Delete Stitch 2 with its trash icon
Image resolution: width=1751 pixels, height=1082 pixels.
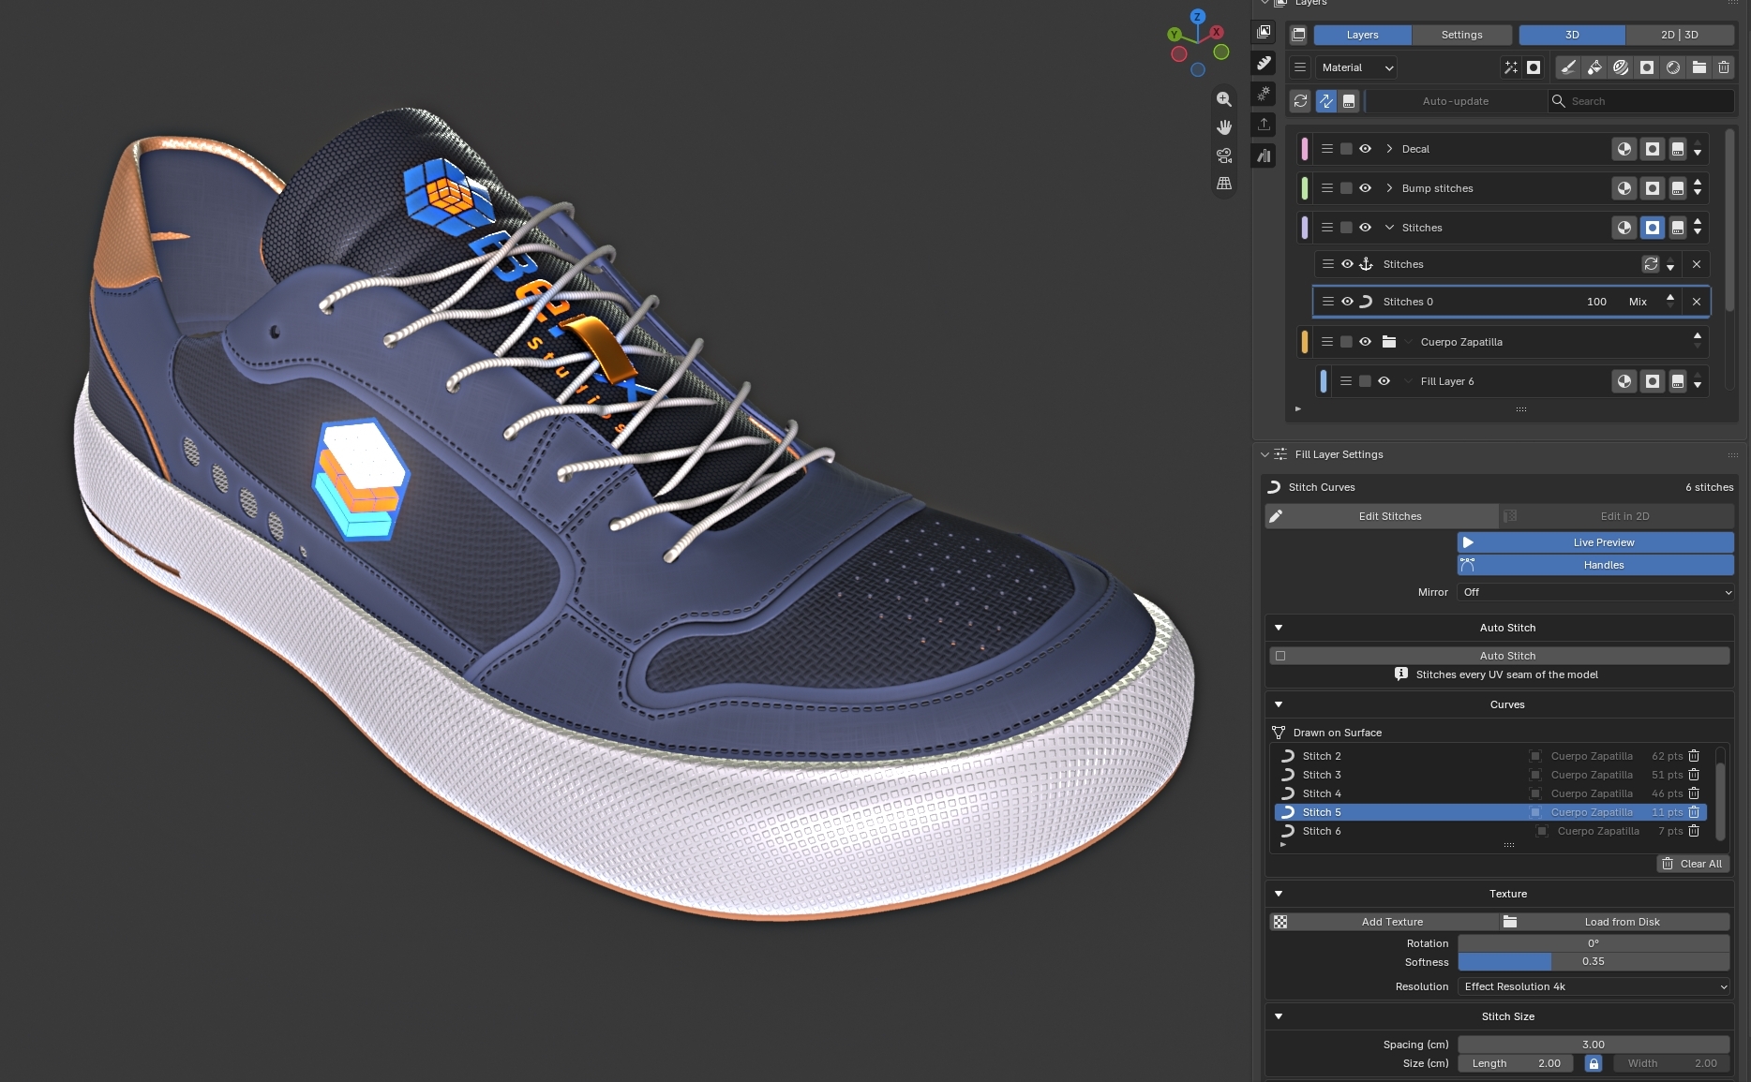[x=1694, y=756]
